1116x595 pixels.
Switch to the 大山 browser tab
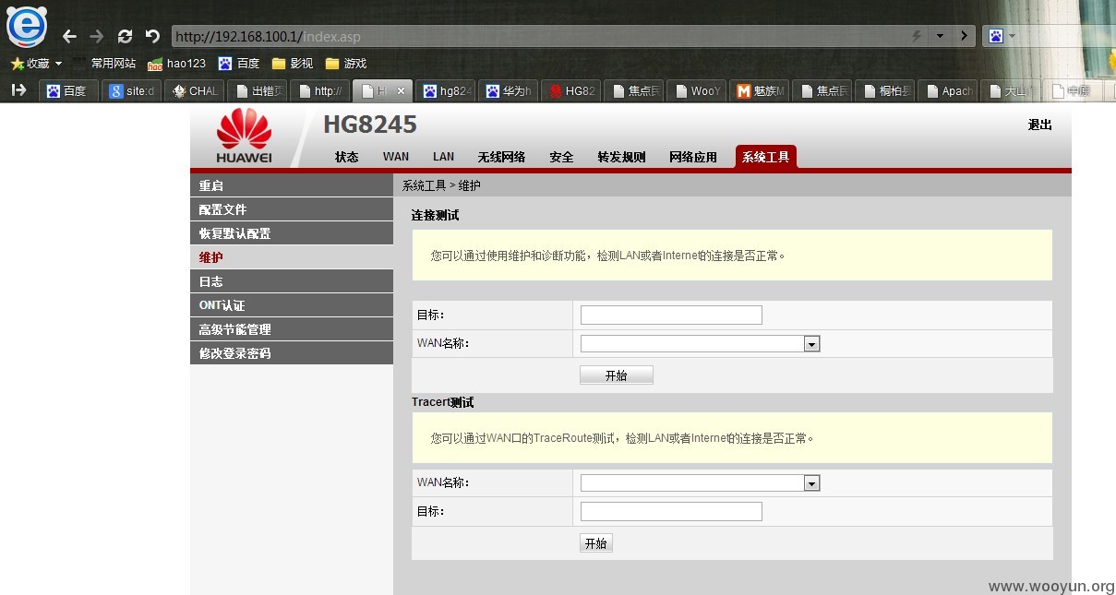point(1011,90)
